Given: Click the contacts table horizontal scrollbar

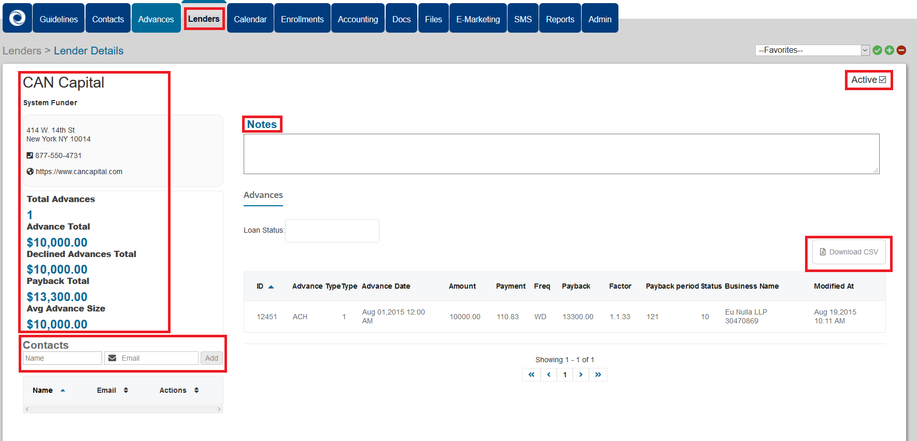Looking at the screenshot, I should [123, 409].
